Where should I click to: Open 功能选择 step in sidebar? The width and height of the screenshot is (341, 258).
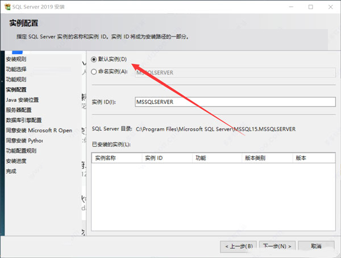pos(16,69)
